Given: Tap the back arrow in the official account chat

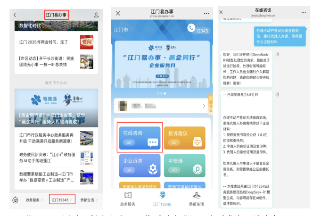Looking at the screenshot, I should 15,15.
